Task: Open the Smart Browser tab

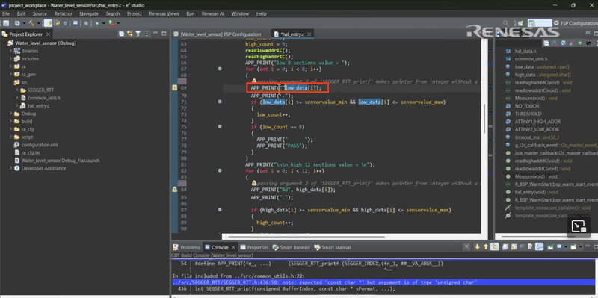Action: 292,247
